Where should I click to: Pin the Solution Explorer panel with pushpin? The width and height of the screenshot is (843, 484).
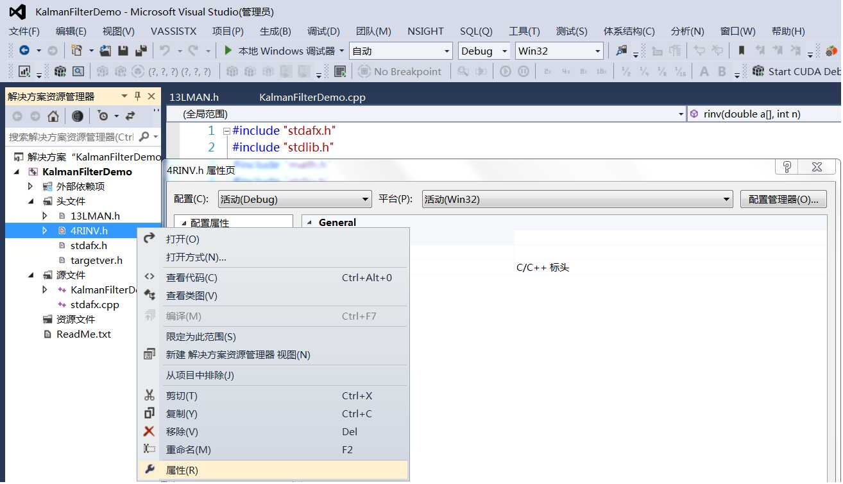[x=137, y=96]
